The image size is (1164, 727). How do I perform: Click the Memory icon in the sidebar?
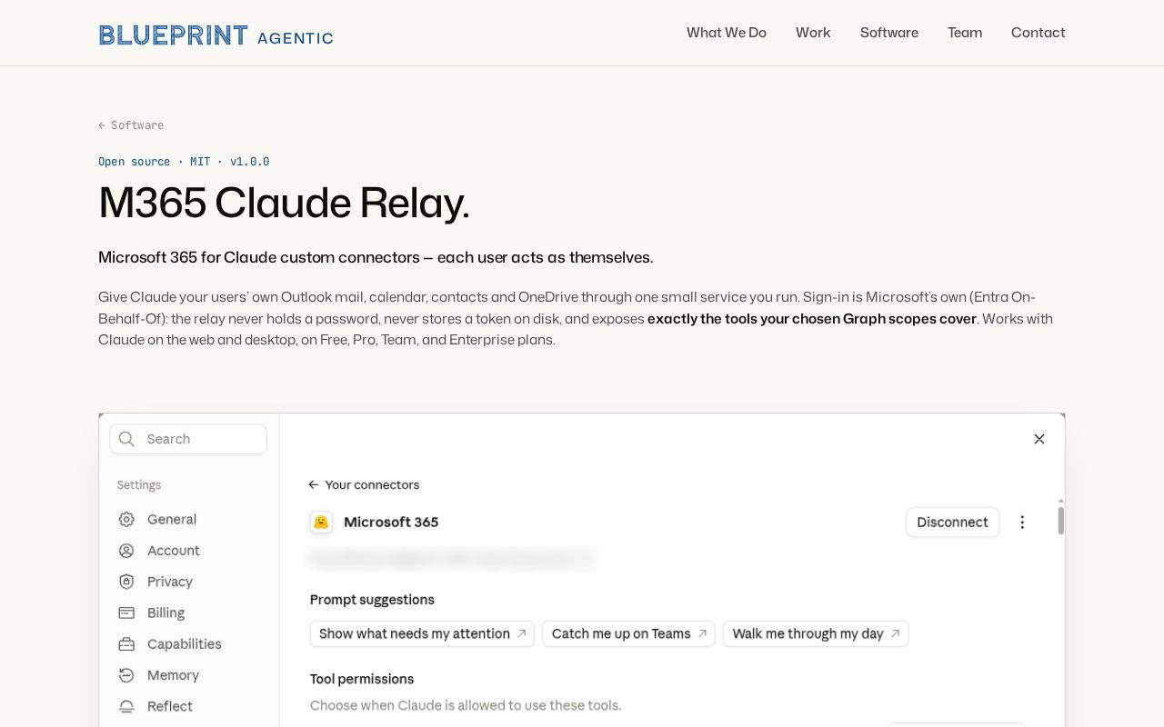(x=126, y=675)
